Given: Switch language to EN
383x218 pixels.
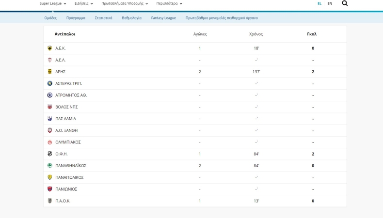Looking at the screenshot, I should (330, 3).
